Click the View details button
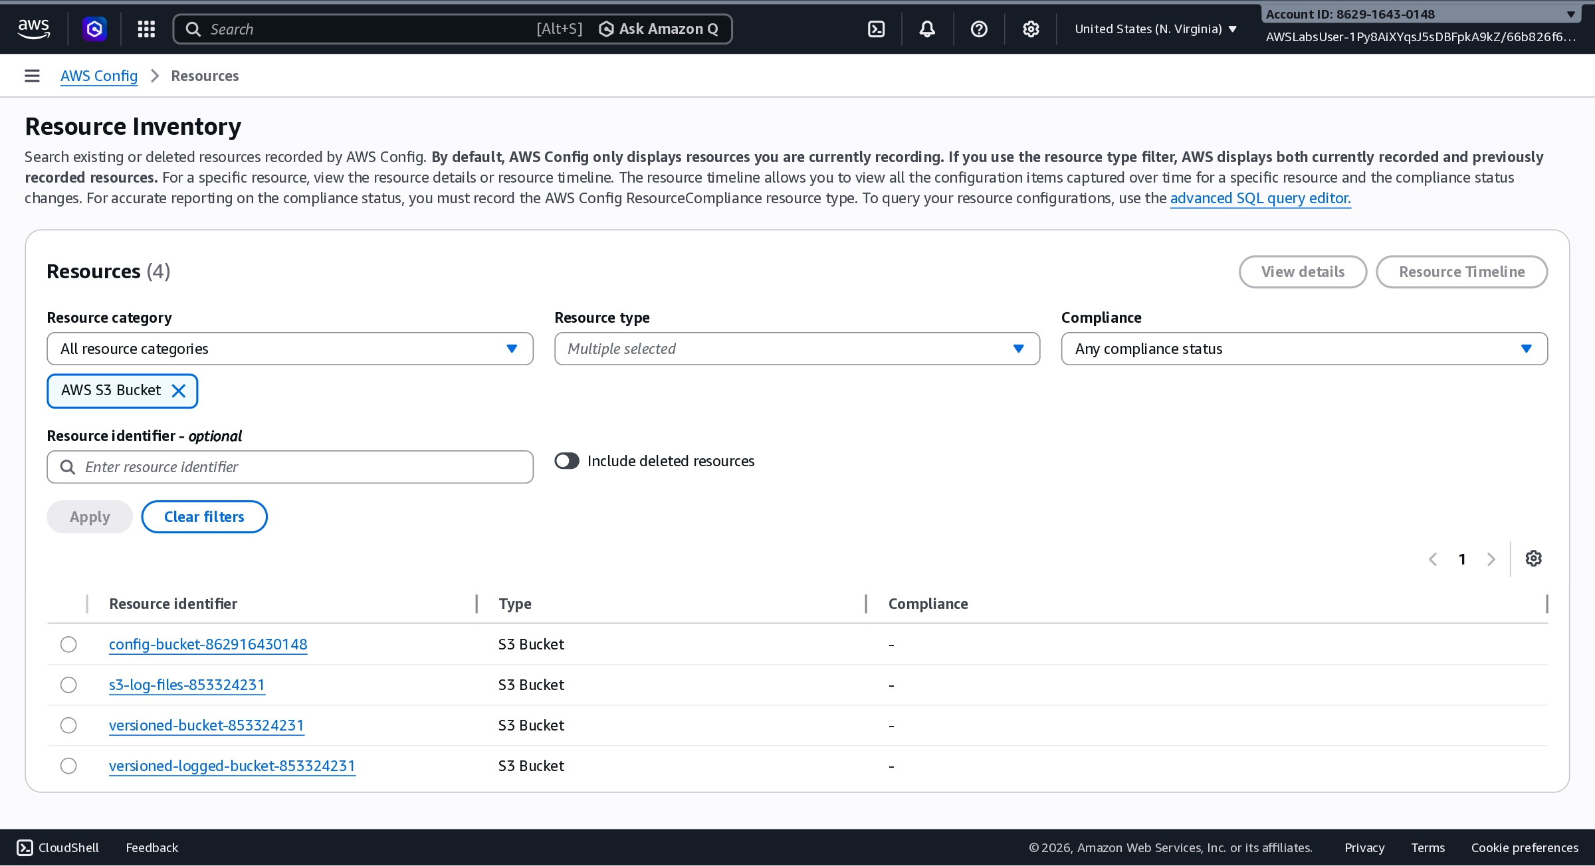The width and height of the screenshot is (1595, 866). pos(1303,272)
